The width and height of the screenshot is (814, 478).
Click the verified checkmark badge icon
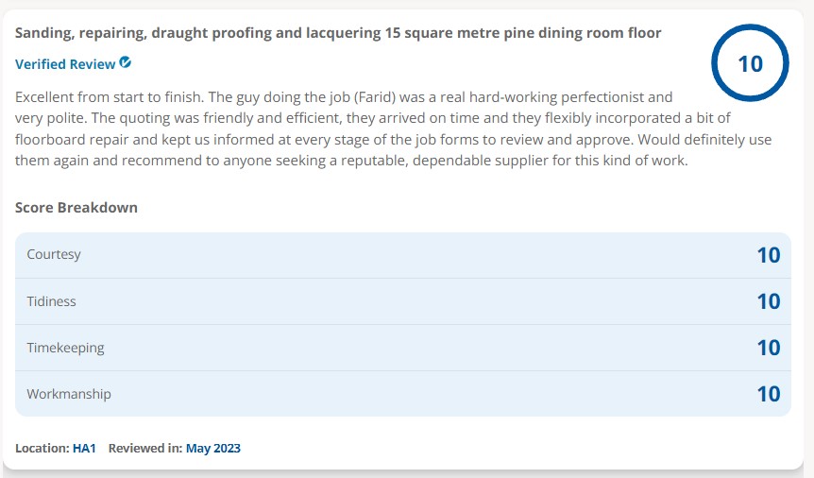pyautogui.click(x=126, y=63)
